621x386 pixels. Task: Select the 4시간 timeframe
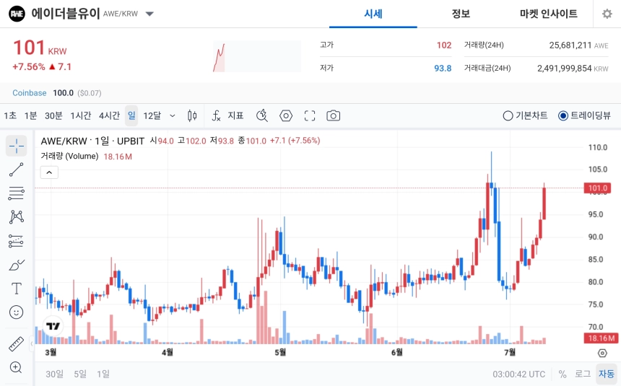pos(109,115)
